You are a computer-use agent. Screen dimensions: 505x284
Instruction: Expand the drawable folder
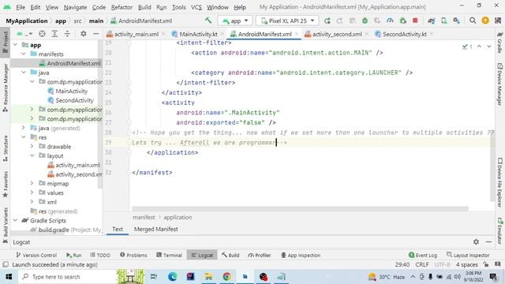(x=32, y=147)
